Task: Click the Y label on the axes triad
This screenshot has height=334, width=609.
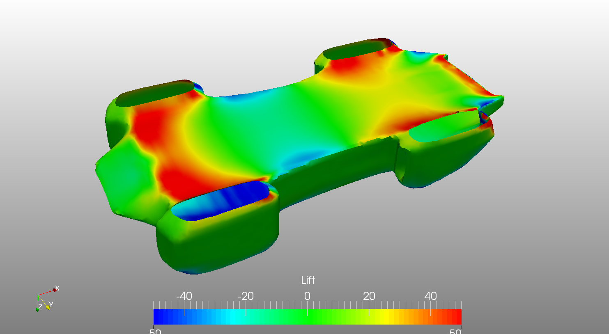Action: pyautogui.click(x=51, y=304)
